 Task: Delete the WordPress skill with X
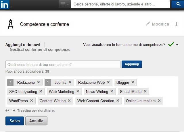(32, 100)
